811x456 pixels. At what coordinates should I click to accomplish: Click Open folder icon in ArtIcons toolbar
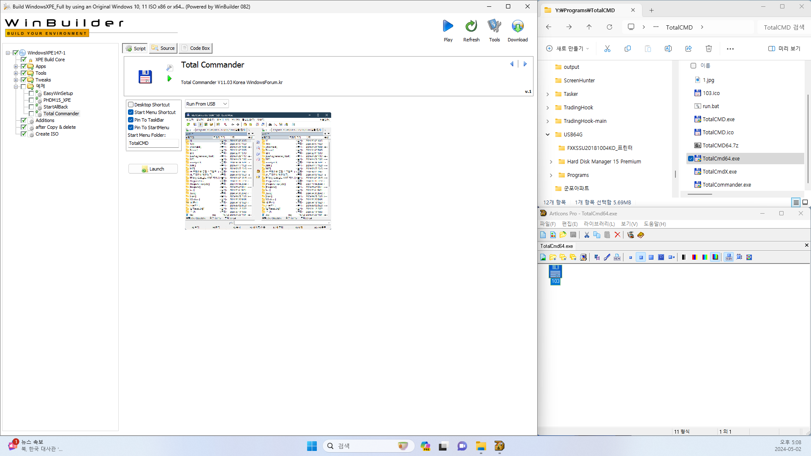click(563, 235)
